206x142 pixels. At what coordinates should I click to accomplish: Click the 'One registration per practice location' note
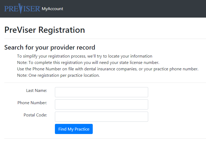[58, 75]
